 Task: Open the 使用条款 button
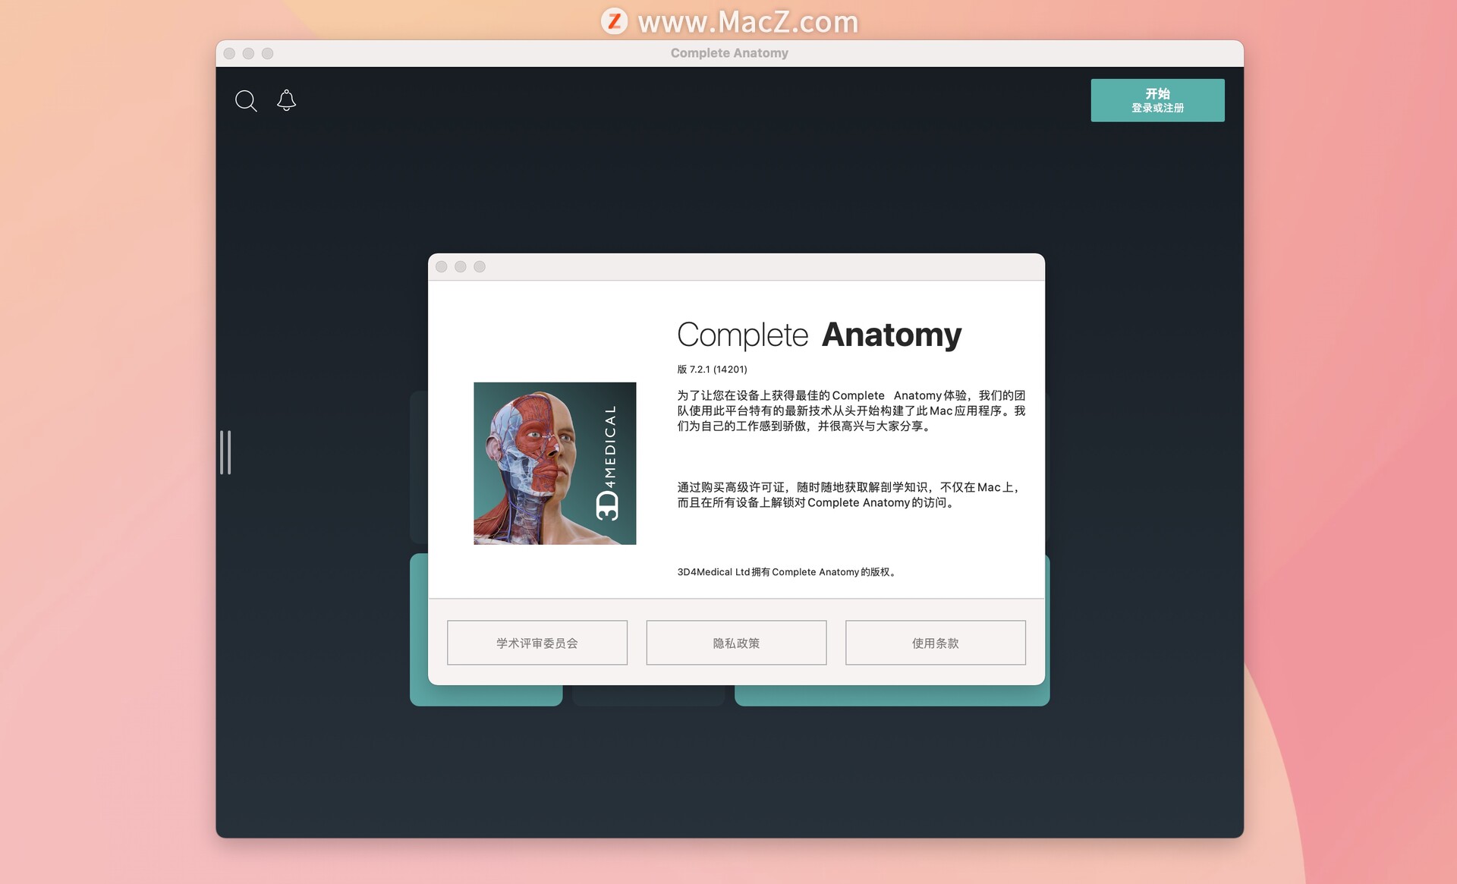coord(936,643)
